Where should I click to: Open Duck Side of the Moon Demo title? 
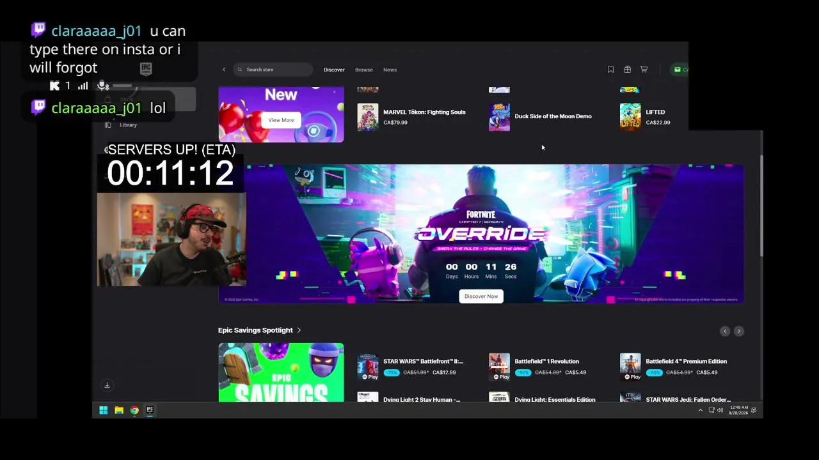[553, 116]
